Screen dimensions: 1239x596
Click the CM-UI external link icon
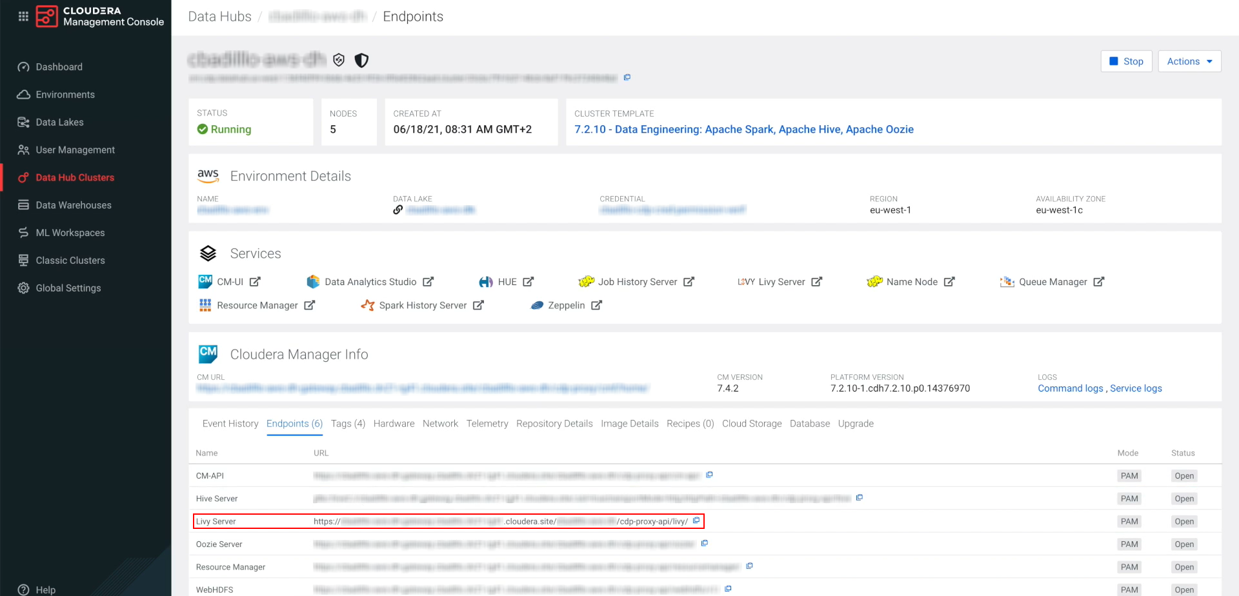(255, 282)
